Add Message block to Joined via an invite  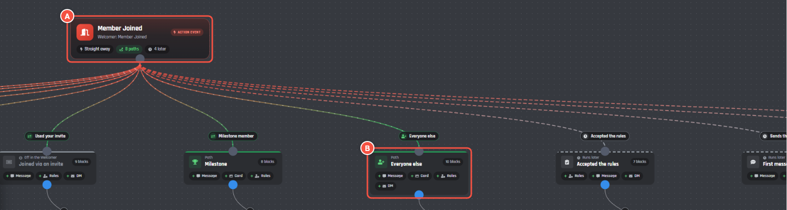18,176
